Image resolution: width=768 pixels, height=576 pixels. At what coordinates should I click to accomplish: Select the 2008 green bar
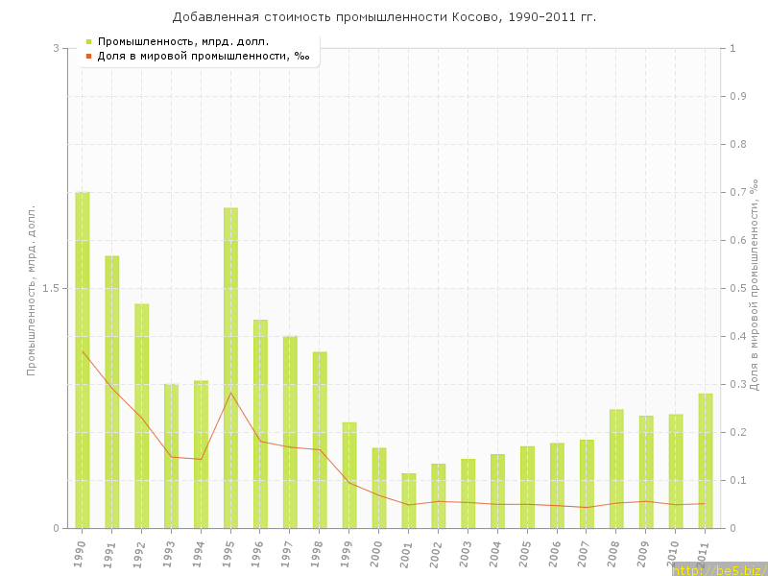point(616,468)
